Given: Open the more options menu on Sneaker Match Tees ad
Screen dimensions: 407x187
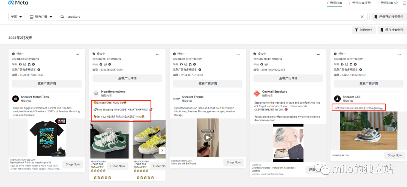Looking at the screenshot, I should (77, 54).
